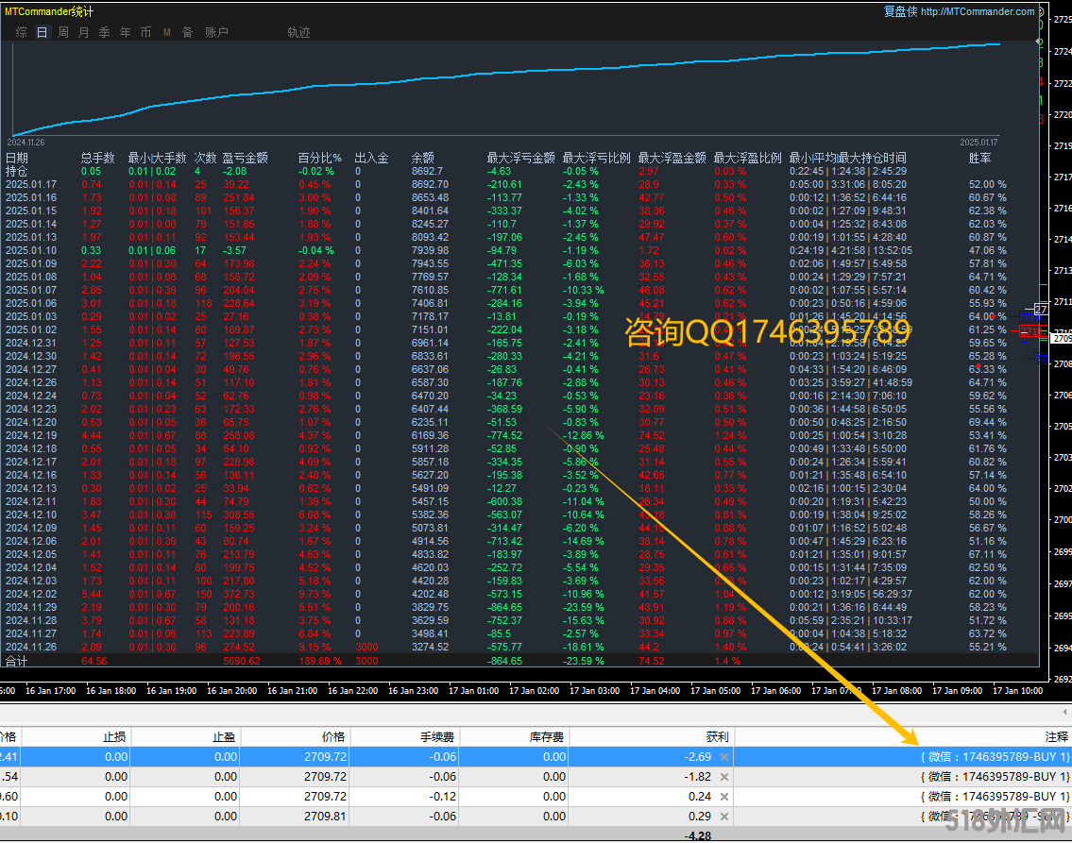Open the M tab
Image resolution: width=1072 pixels, height=843 pixels.
(x=167, y=32)
